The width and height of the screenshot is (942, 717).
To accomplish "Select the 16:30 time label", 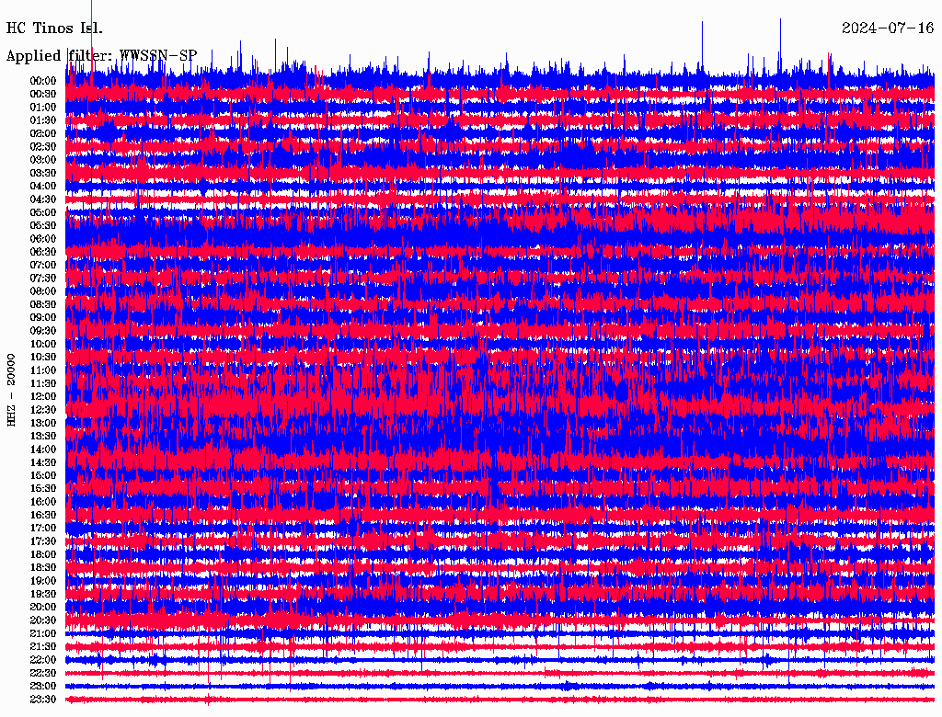I will 43,516.
